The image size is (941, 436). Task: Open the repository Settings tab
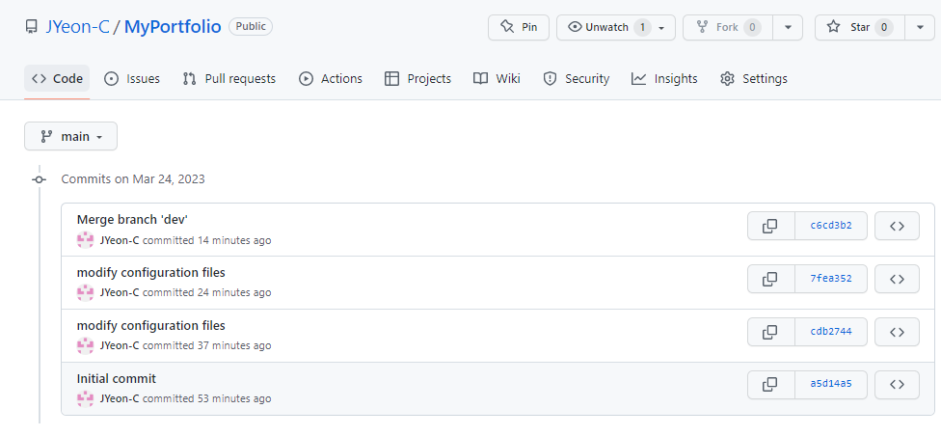(754, 79)
